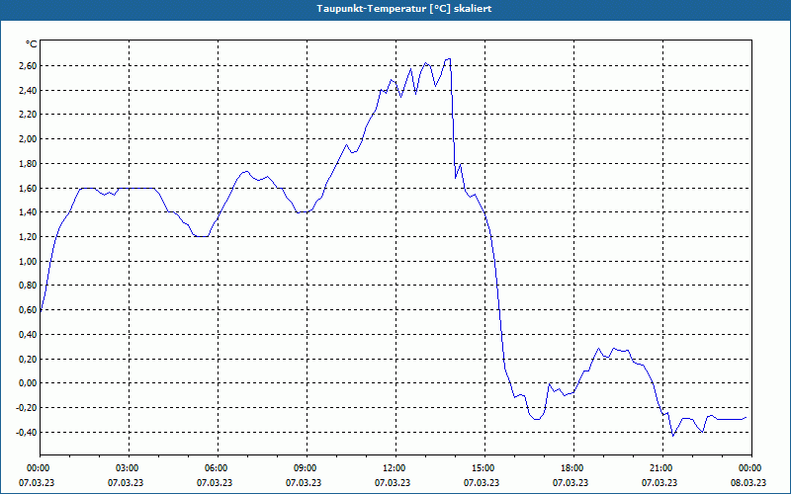Click the -0,40 y-axis label
791x494 pixels.
[x=27, y=433]
